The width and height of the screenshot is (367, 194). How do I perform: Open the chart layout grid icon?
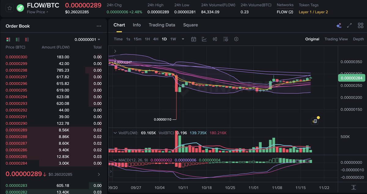(360, 26)
